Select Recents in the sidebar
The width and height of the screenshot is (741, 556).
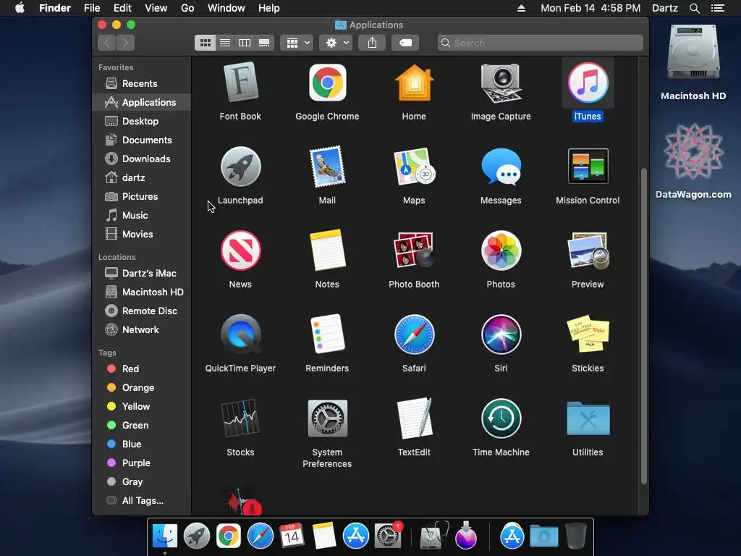coord(141,84)
